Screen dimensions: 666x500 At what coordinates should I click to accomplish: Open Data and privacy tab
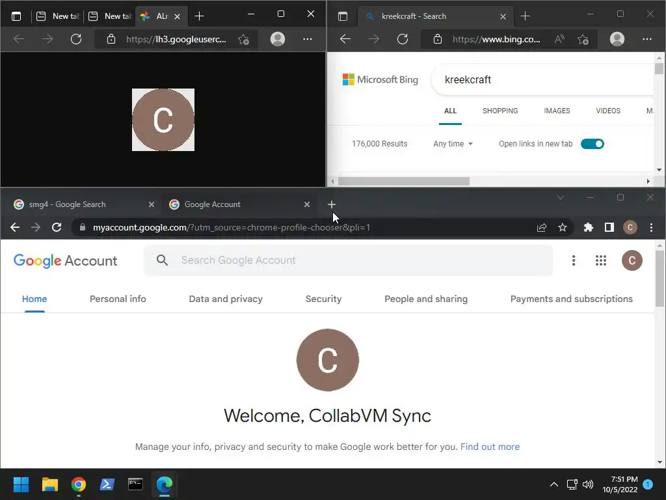226,299
